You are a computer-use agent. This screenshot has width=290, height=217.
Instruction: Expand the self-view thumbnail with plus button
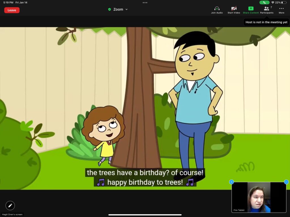click(232, 182)
